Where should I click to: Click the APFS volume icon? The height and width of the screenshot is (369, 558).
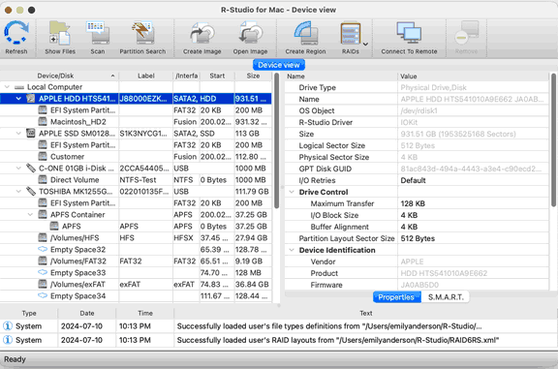coord(54,227)
